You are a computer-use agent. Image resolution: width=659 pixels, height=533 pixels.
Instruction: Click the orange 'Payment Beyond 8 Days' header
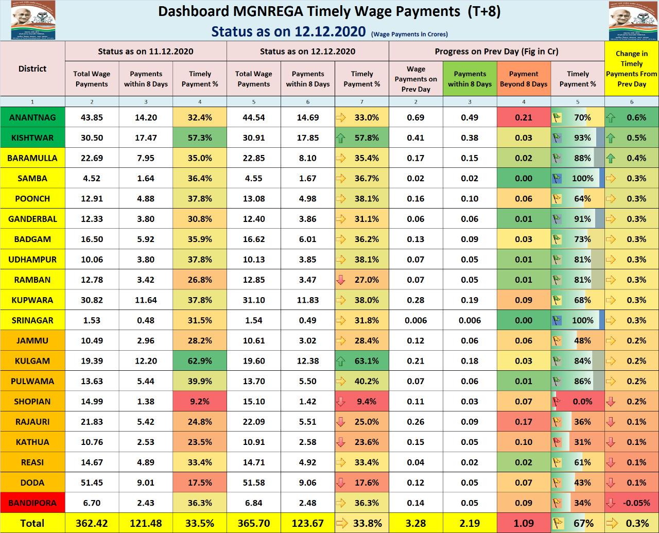point(524,79)
